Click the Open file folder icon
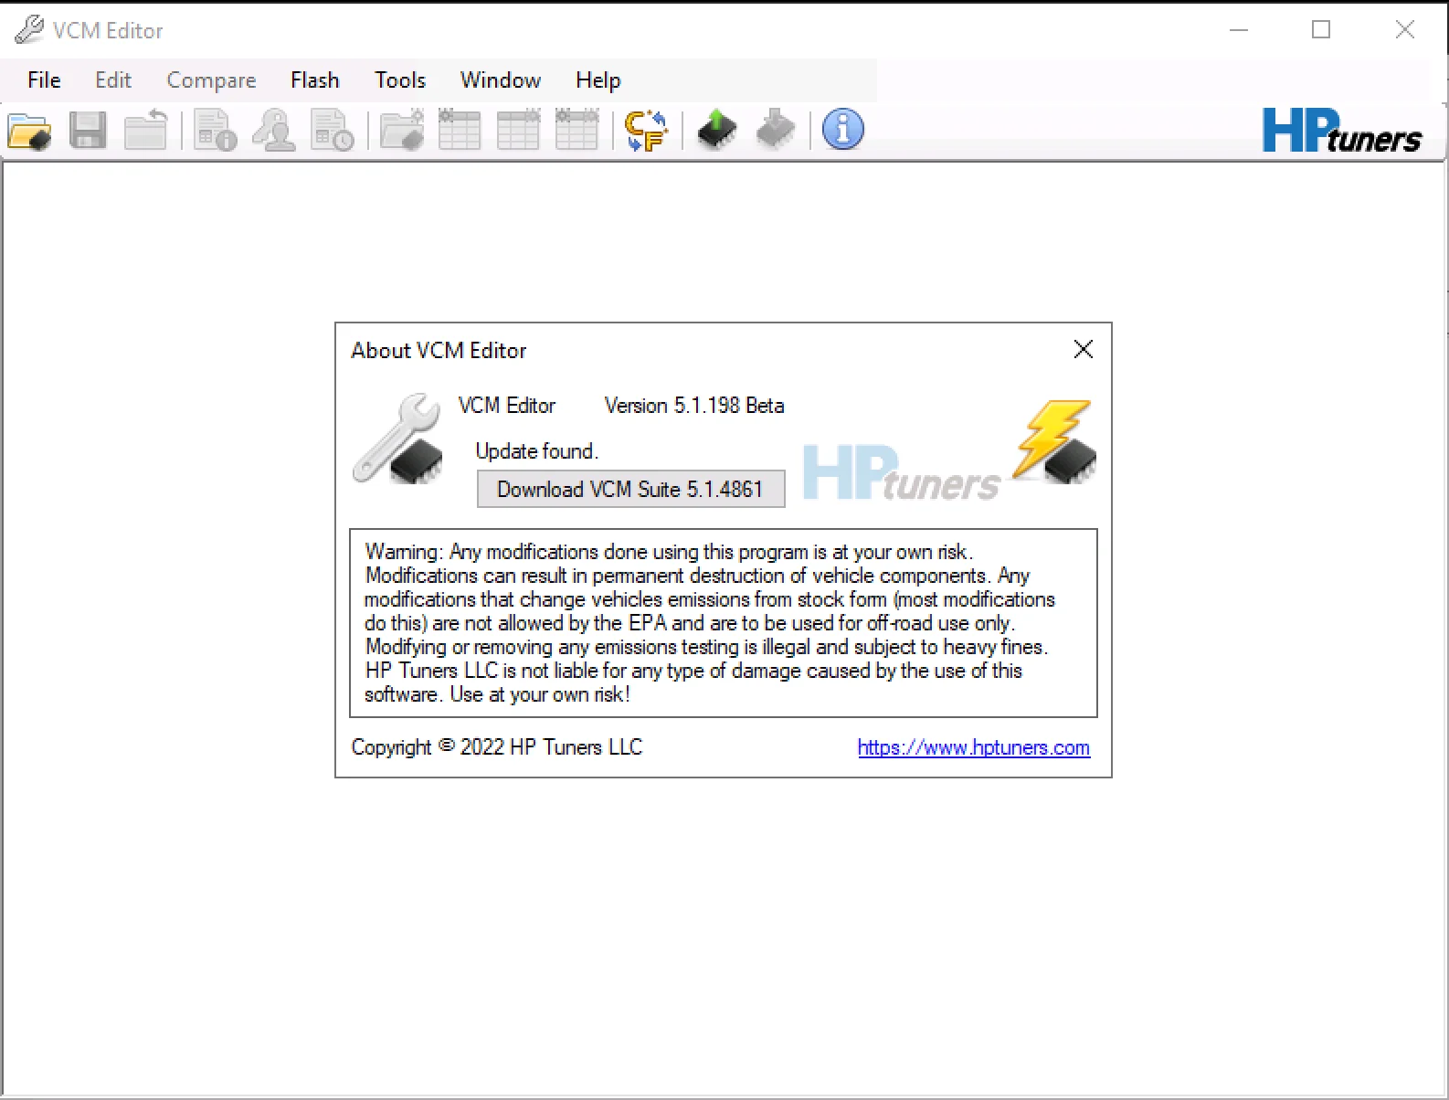Image resolution: width=1449 pixels, height=1100 pixels. (x=29, y=131)
